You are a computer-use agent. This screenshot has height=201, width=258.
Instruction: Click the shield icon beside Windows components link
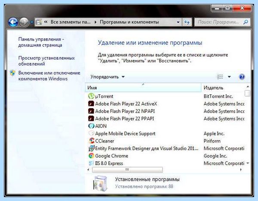point(12,73)
